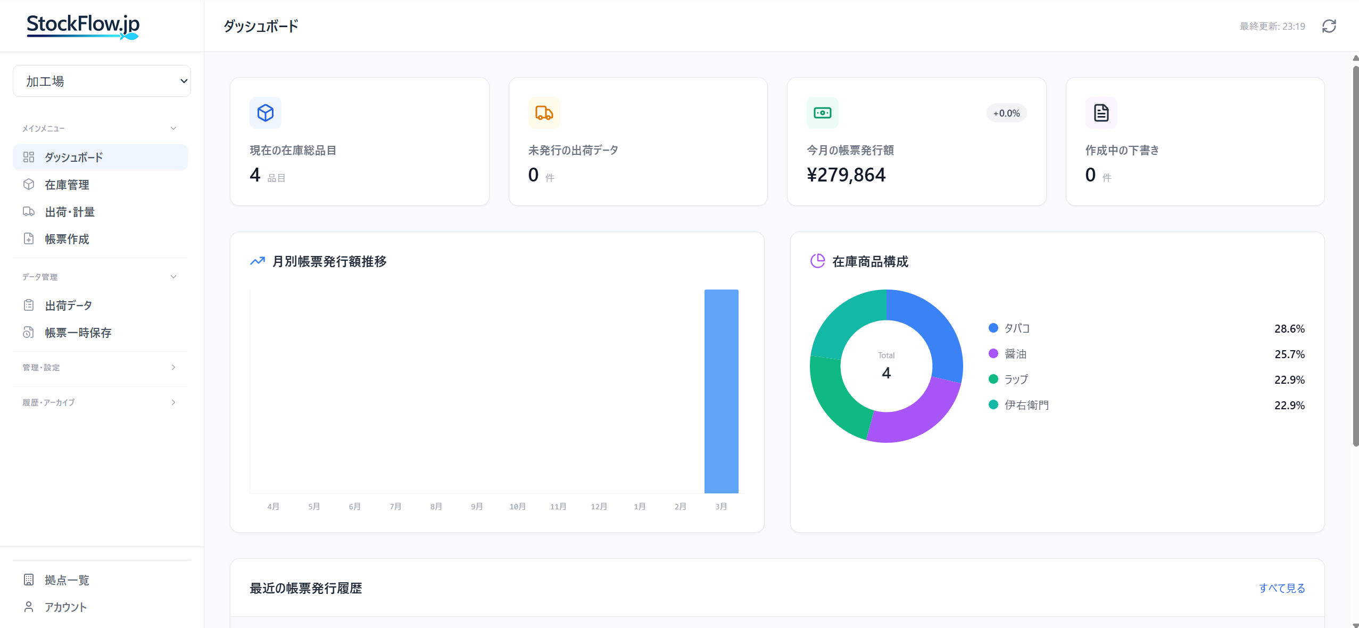The image size is (1359, 628).
Task: Collapse the メインメニュー section
Action: pyautogui.click(x=172, y=128)
